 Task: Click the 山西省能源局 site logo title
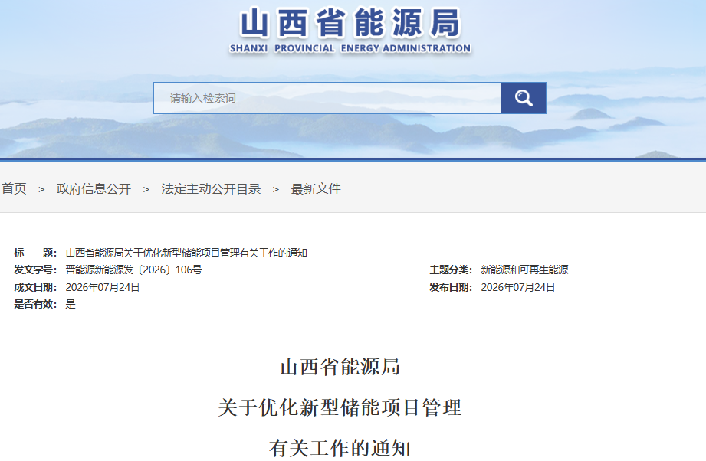coord(350,22)
